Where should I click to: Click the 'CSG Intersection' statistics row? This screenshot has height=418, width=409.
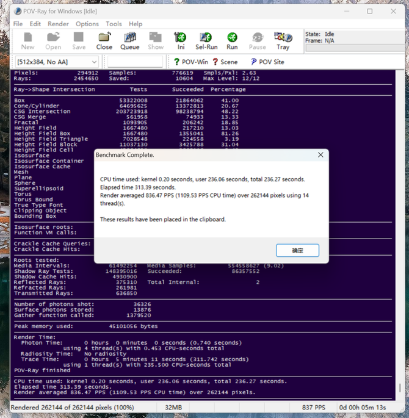(x=126, y=112)
